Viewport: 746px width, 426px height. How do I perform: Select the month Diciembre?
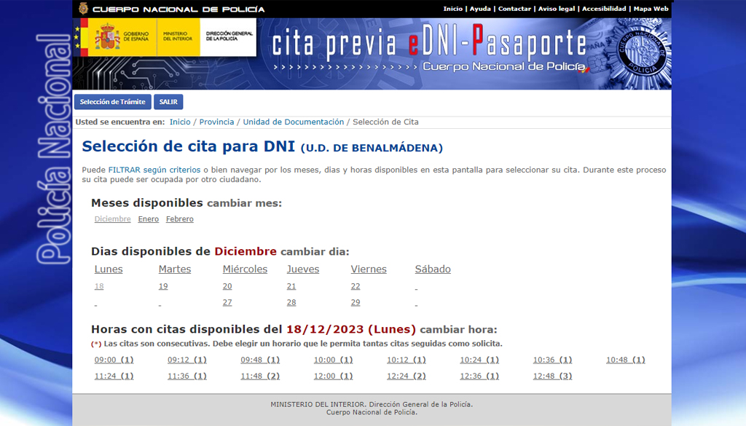pyautogui.click(x=112, y=218)
